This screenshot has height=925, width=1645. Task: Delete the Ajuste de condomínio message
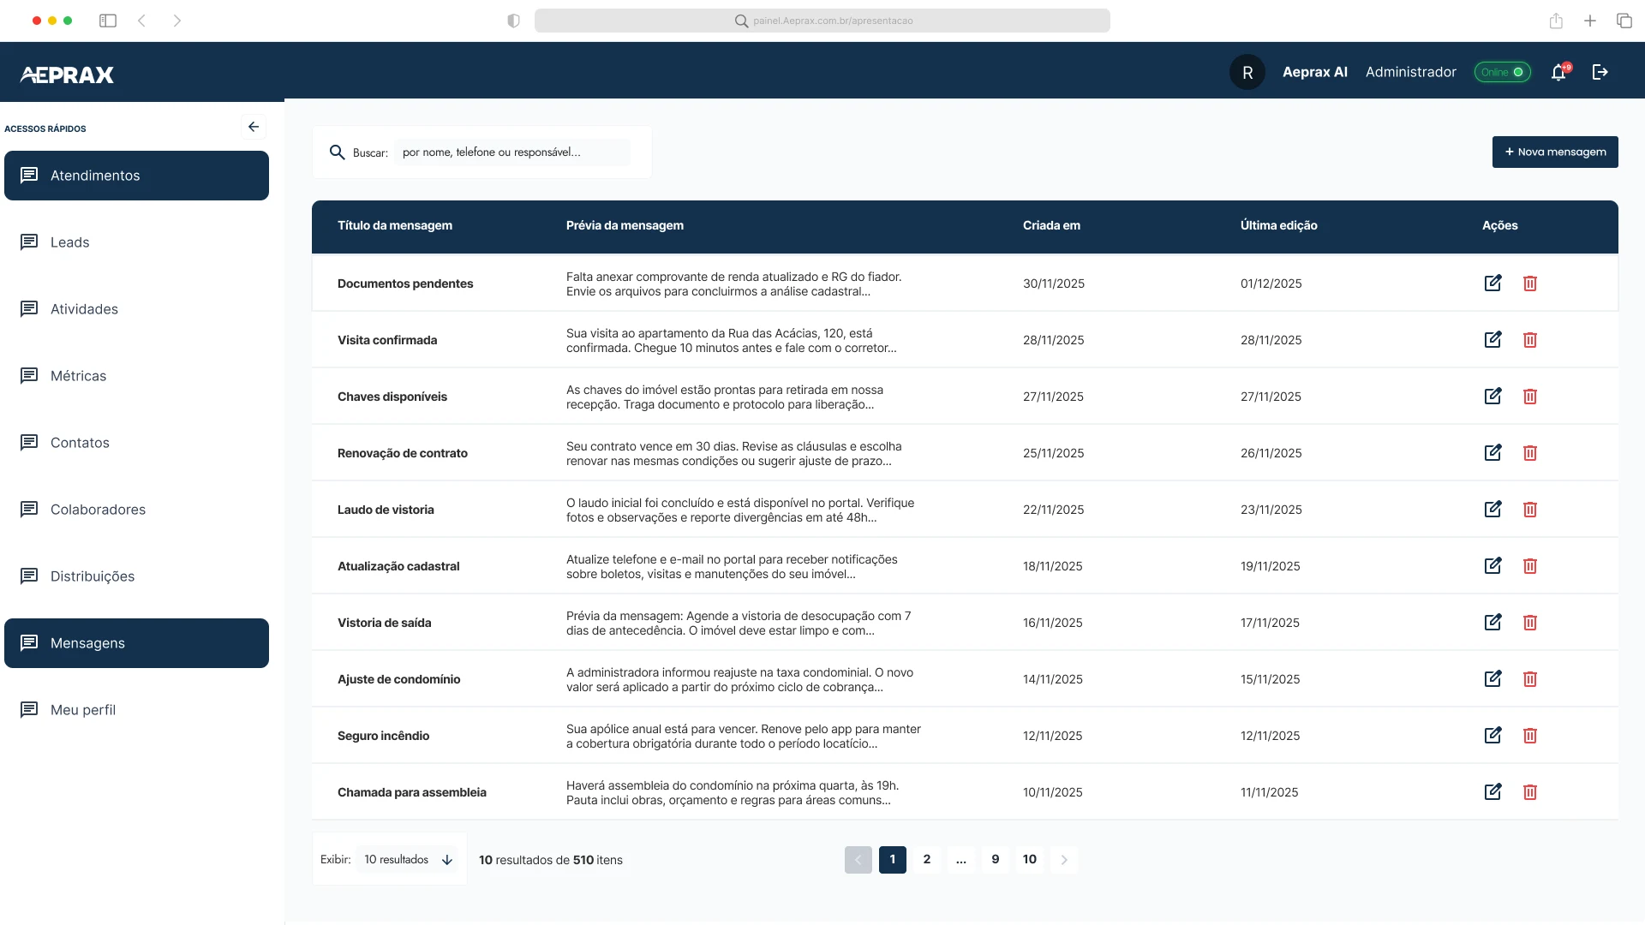pos(1530,679)
